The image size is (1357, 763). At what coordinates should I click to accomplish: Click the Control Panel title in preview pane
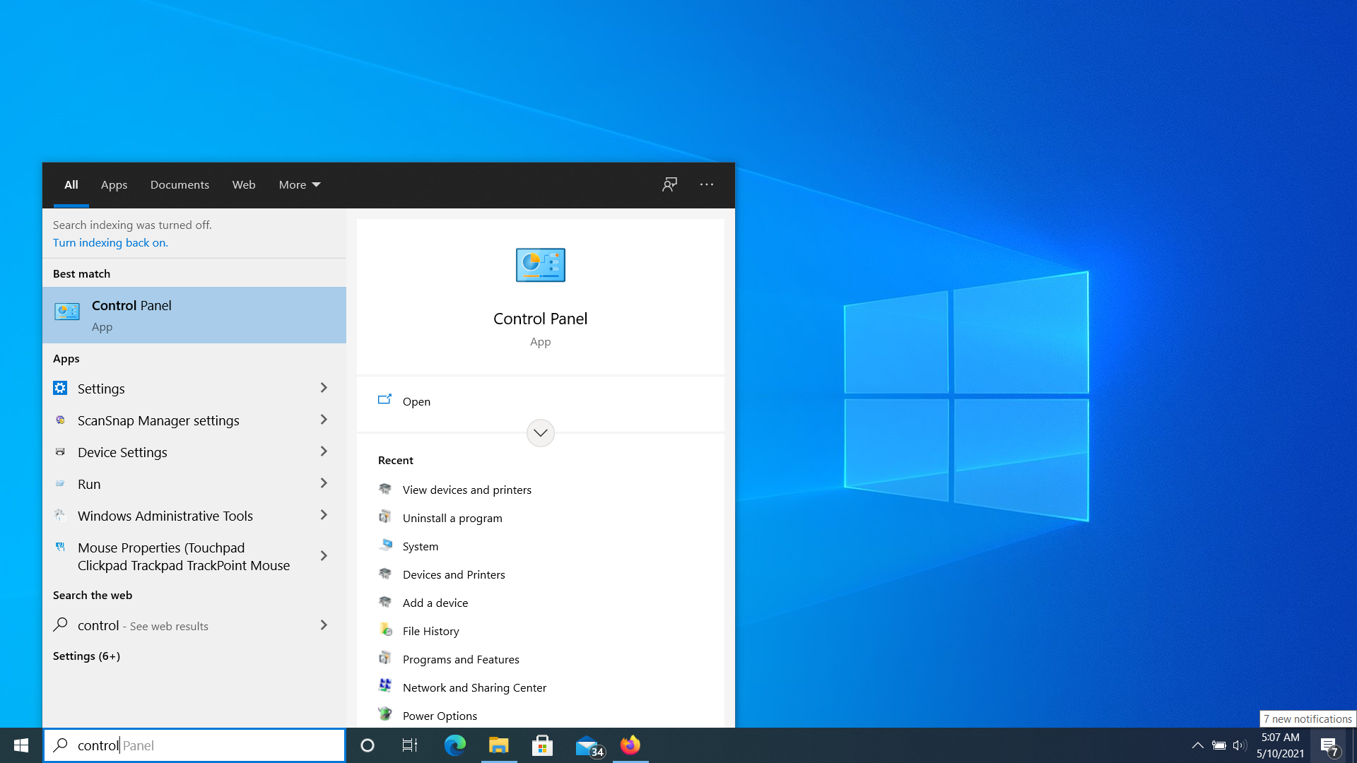pos(541,319)
